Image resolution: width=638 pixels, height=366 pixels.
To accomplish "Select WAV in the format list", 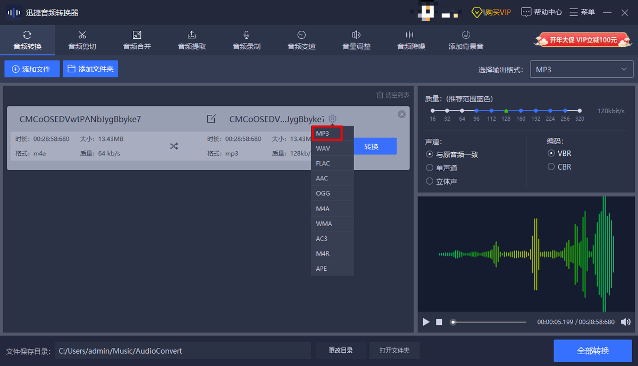I will [332, 148].
